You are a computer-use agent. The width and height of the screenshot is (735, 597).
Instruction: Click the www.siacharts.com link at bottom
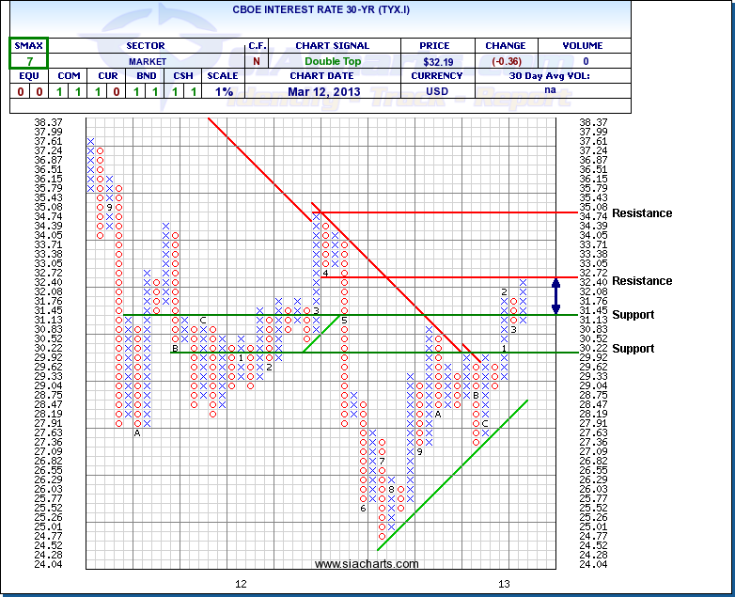pos(367,564)
